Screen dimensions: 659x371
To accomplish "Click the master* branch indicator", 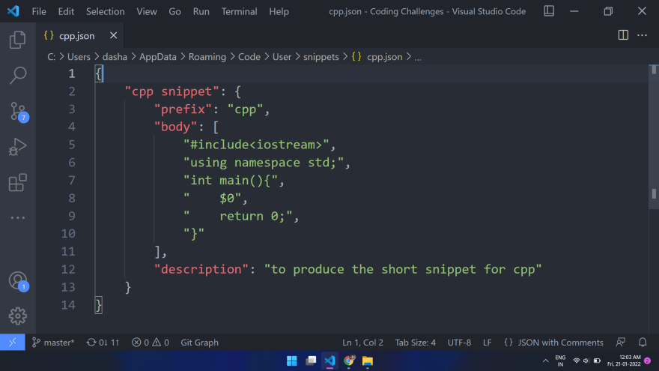I will tap(53, 343).
